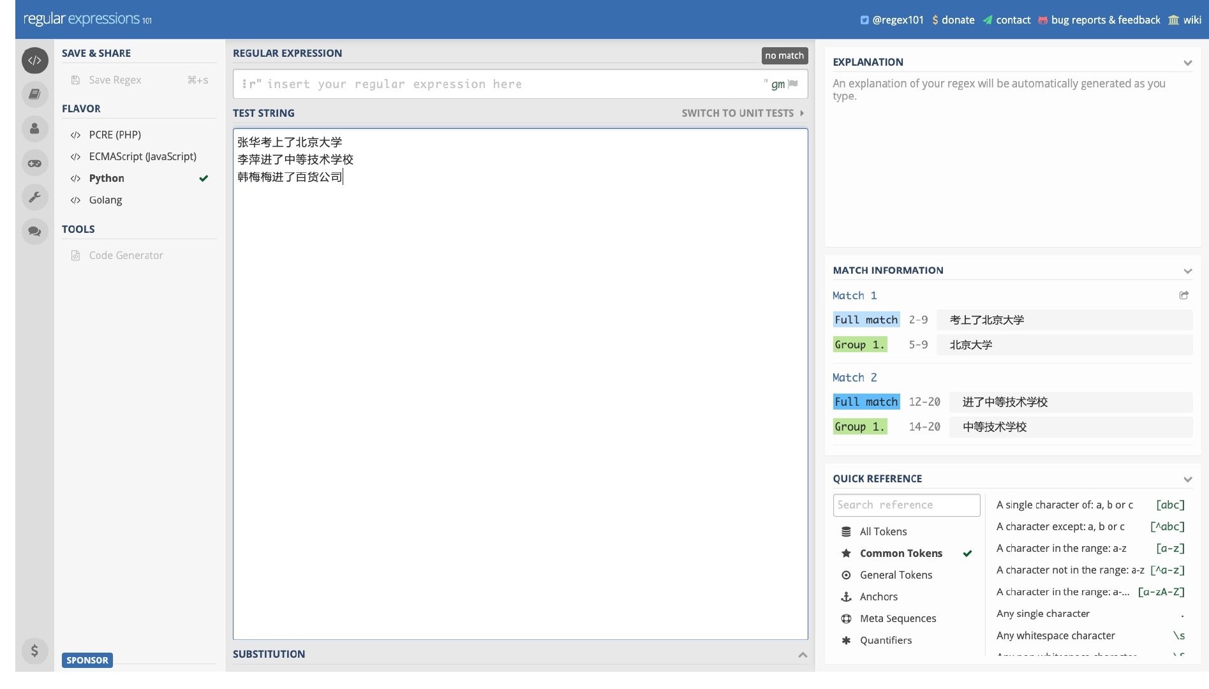1209x689 pixels.
Task: Click the Common Tokens star icon
Action: click(846, 553)
